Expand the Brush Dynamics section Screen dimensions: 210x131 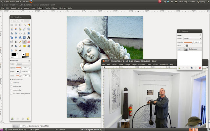pyautogui.click(x=11, y=79)
